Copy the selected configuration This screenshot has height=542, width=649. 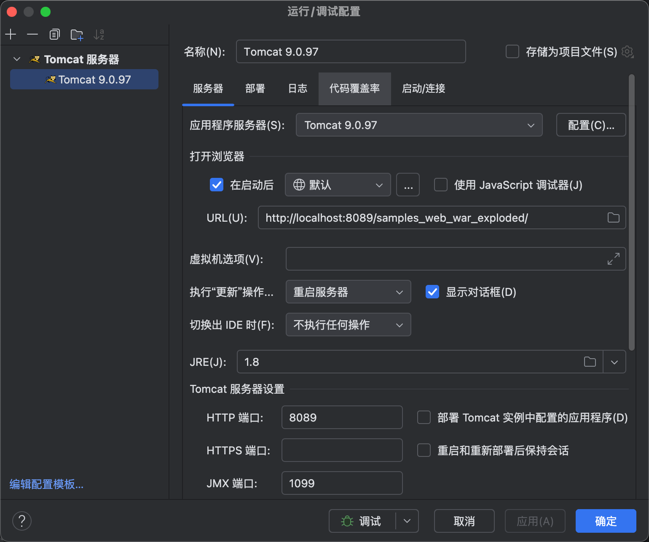[x=55, y=34]
